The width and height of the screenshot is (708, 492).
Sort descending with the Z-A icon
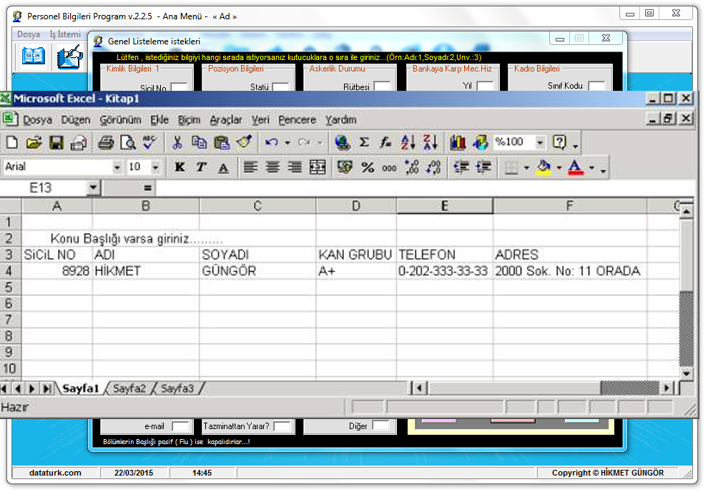point(431,142)
